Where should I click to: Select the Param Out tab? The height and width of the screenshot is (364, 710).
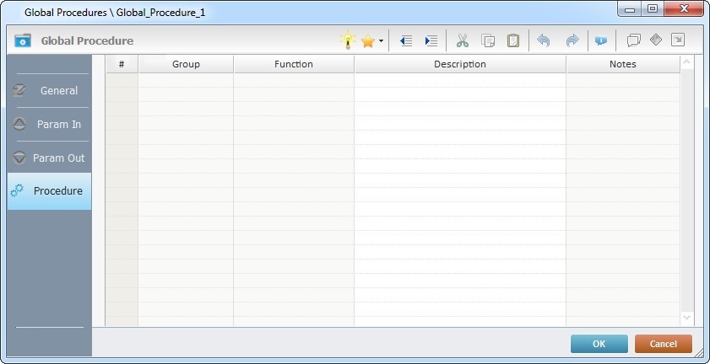[49, 158]
